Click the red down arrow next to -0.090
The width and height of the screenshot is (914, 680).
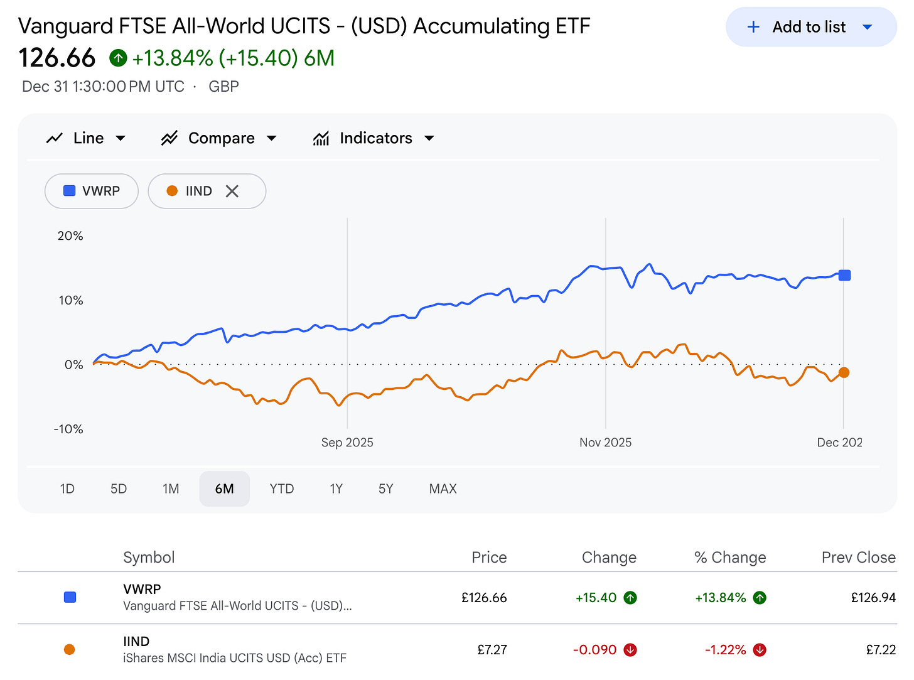pos(630,650)
